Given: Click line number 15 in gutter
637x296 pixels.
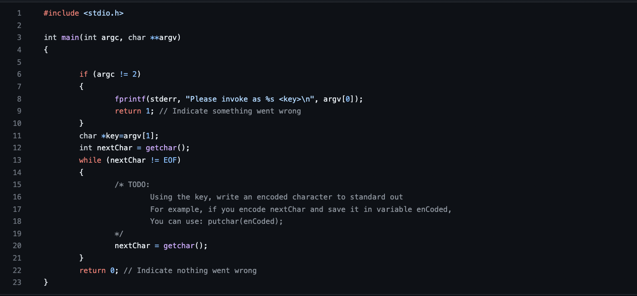Looking at the screenshot, I should tap(17, 185).
